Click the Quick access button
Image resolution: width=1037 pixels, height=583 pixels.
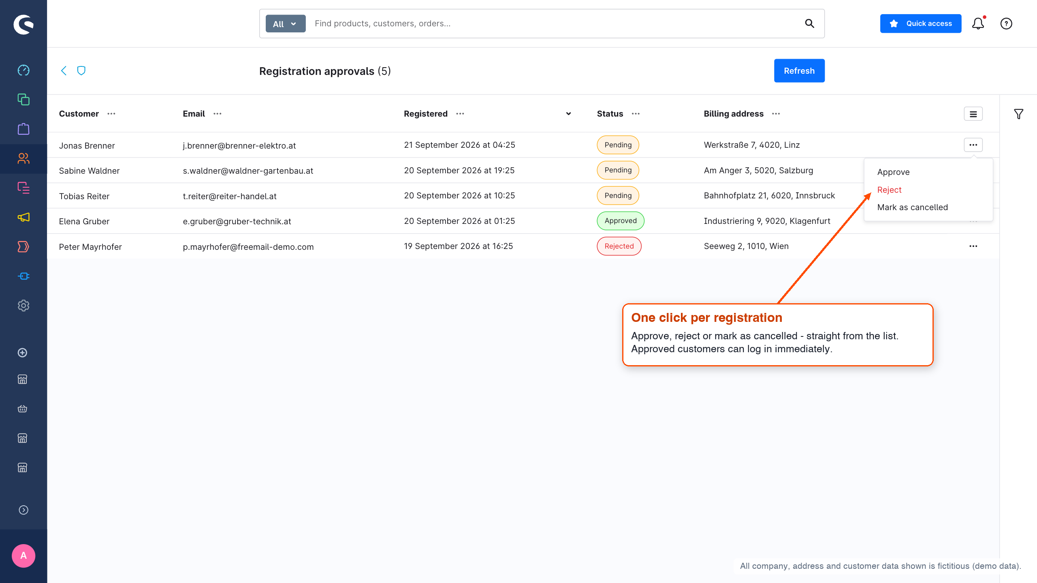920,23
